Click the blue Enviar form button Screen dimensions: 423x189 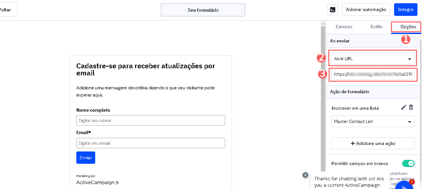tap(86, 158)
